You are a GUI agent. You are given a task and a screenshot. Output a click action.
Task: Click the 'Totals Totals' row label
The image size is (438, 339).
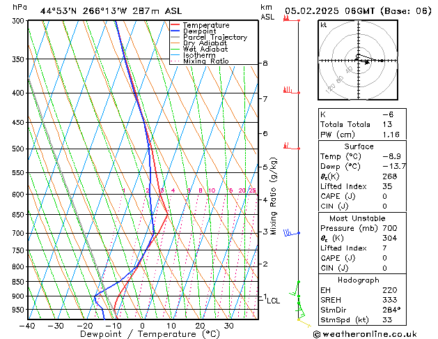pos(345,124)
